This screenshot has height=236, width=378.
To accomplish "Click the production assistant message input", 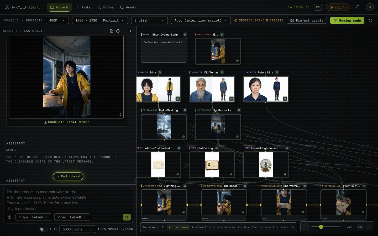I will point(68,200).
